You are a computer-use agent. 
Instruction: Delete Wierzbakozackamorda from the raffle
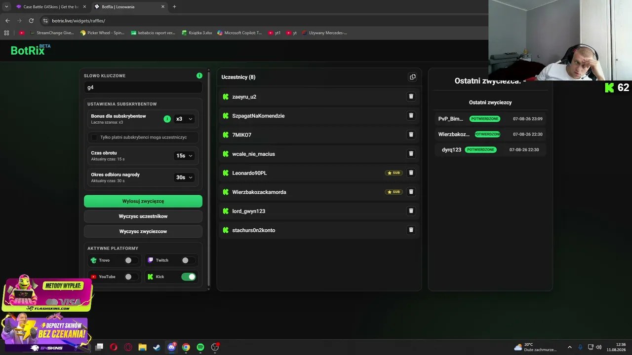point(411,192)
